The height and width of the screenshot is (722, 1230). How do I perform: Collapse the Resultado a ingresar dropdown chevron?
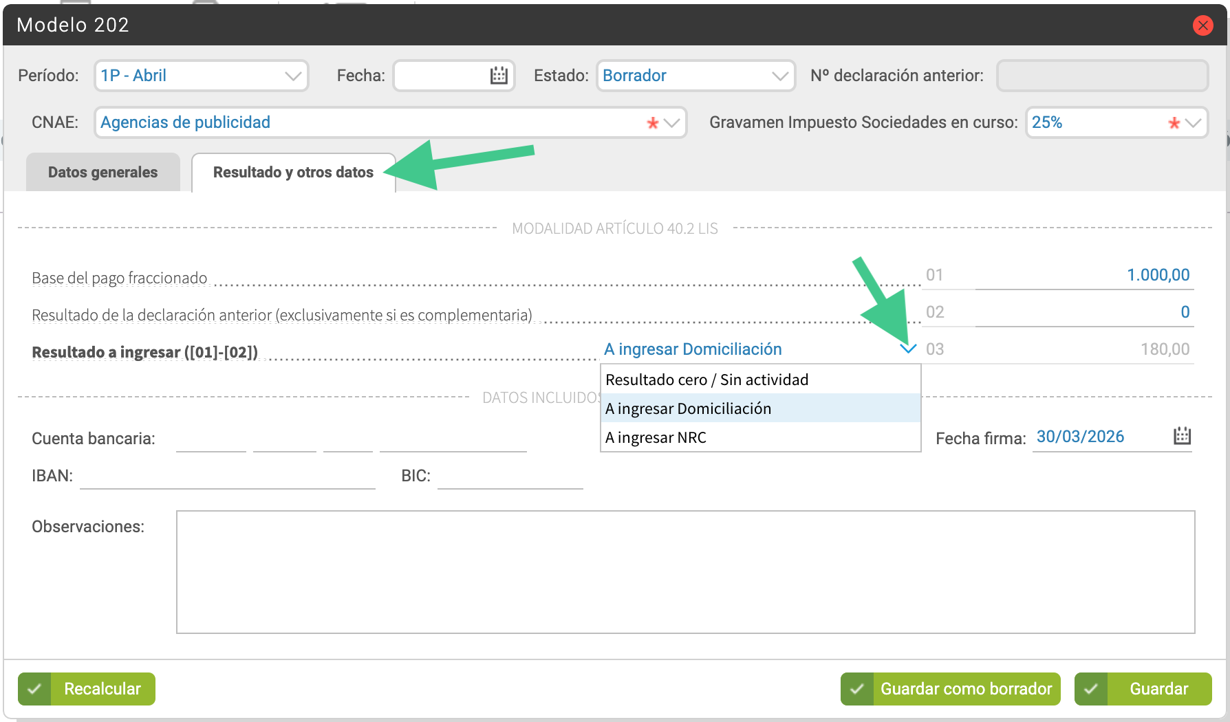[908, 349]
